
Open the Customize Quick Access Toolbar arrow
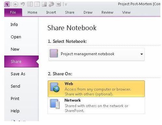tap(66, 4)
